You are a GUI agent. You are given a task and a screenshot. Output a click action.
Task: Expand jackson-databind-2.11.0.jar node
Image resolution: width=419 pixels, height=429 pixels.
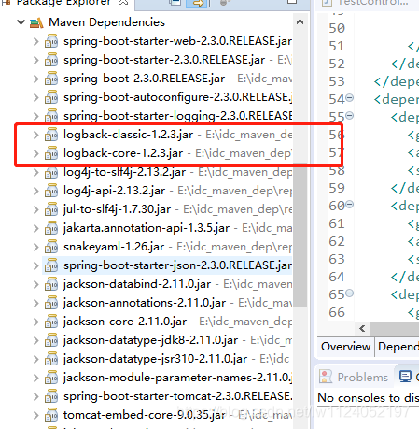pos(36,284)
